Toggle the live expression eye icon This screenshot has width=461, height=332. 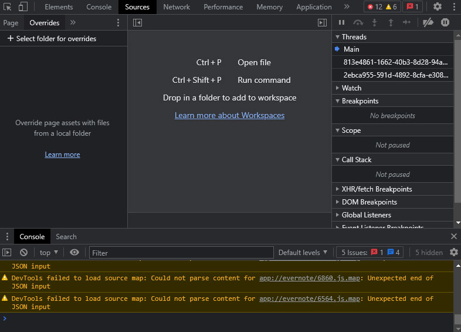pyautogui.click(x=74, y=253)
